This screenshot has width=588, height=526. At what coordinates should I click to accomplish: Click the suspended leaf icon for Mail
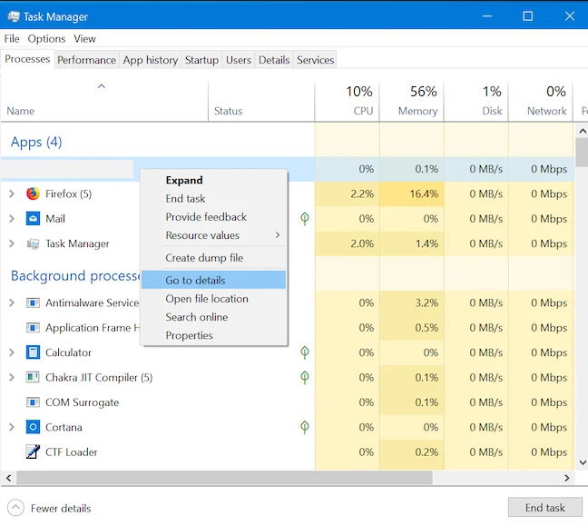point(305,219)
